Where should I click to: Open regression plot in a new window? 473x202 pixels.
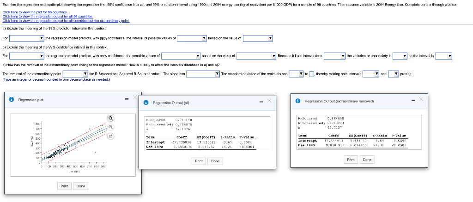click(x=111, y=136)
